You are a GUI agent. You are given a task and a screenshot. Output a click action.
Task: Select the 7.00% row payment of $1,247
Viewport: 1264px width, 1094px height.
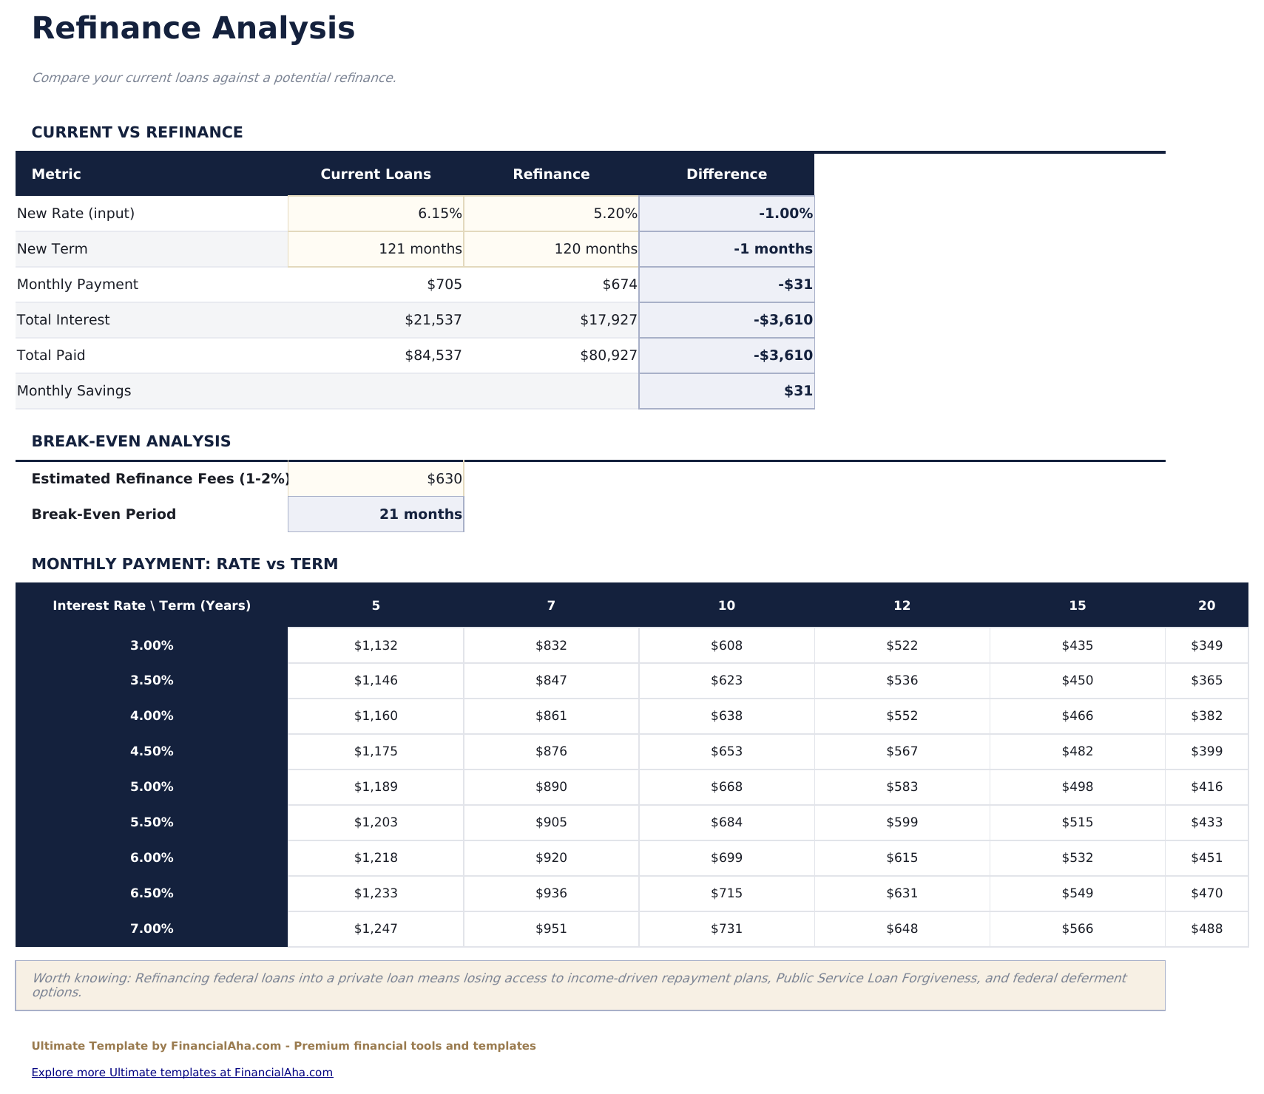coord(375,928)
